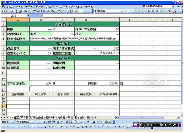The height and width of the screenshot is (133, 184).
Task: Align cell text to the left
Action: 149,11
